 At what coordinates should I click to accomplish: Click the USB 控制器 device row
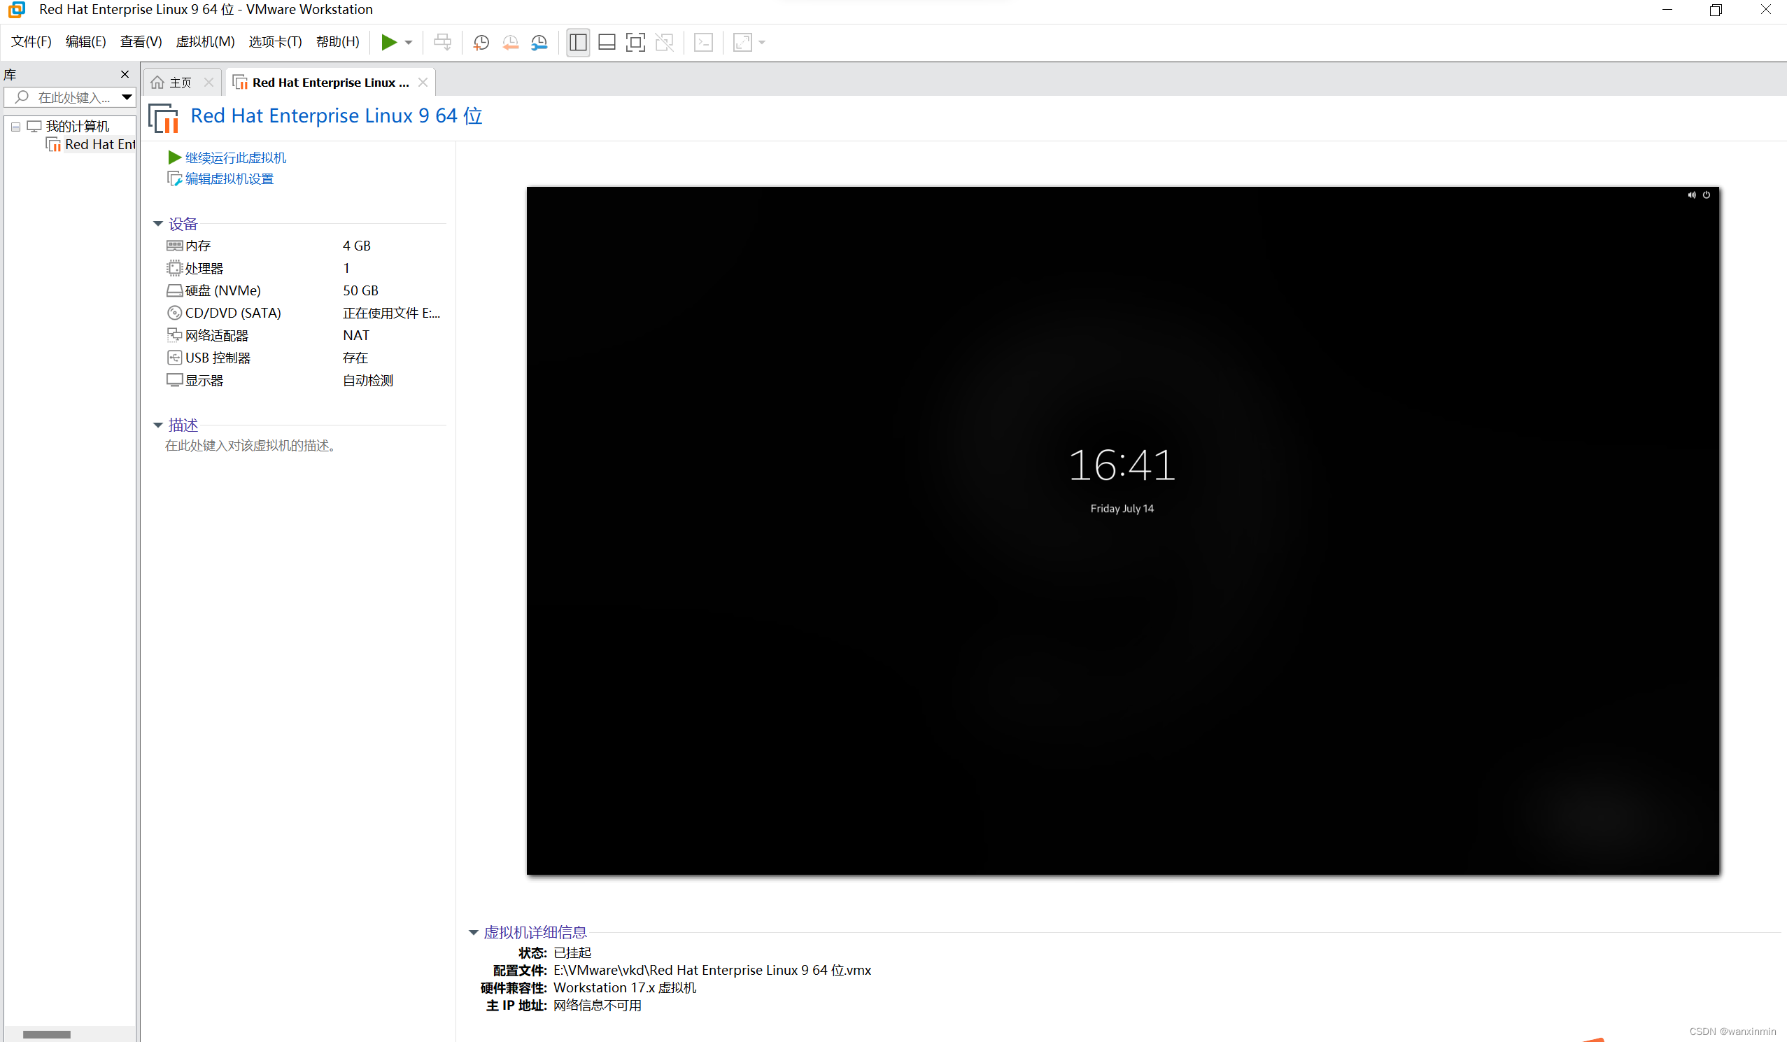[x=305, y=358]
